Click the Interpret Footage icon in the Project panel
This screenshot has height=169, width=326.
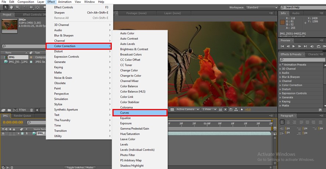tap(3, 110)
